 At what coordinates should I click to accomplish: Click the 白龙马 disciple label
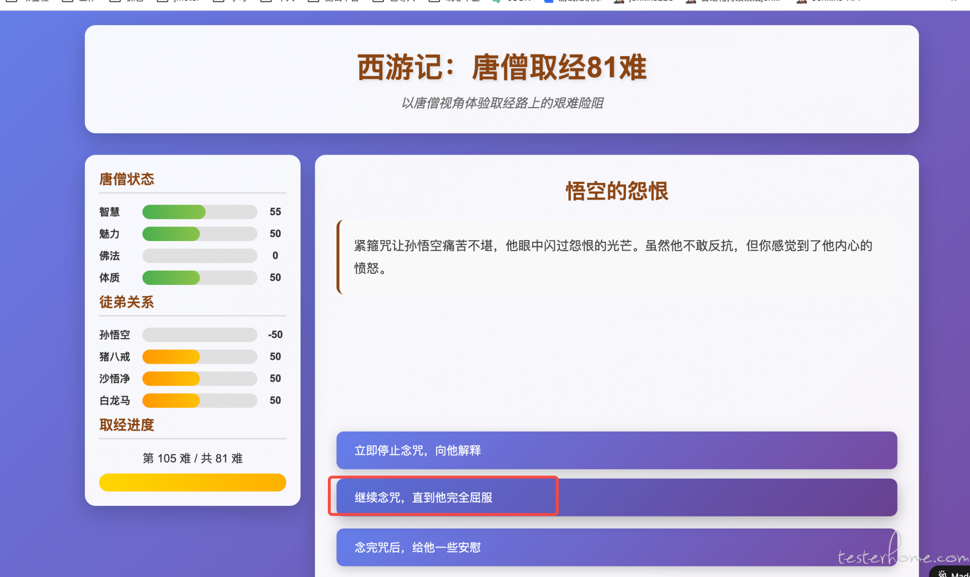[x=115, y=401]
